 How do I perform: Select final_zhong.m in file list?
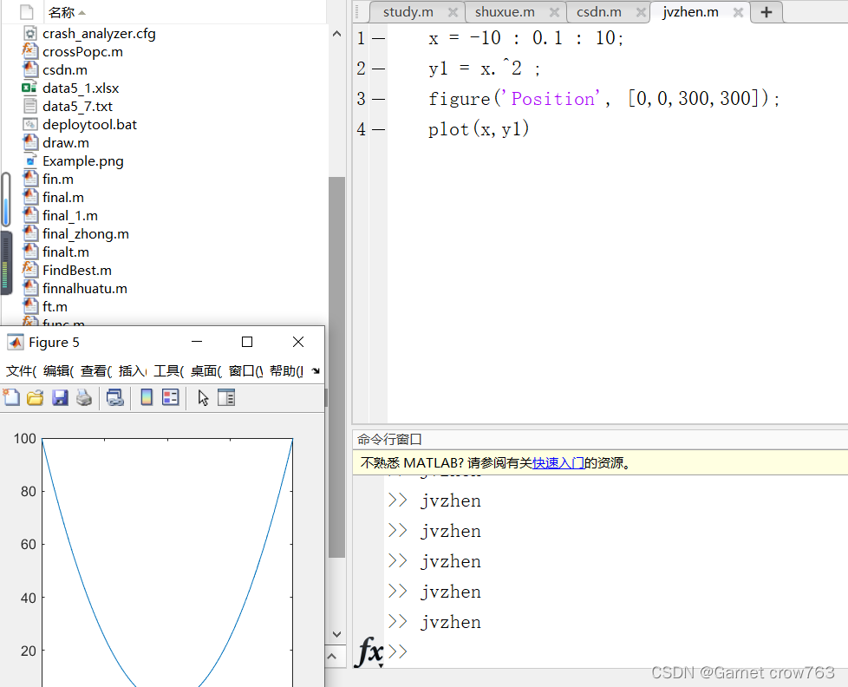[86, 233]
